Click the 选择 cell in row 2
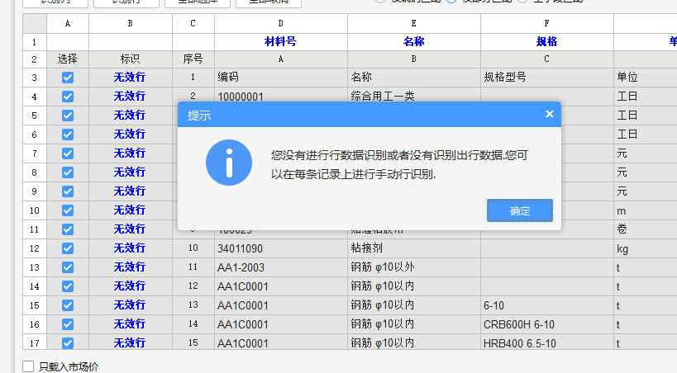The image size is (677, 373). (68, 59)
